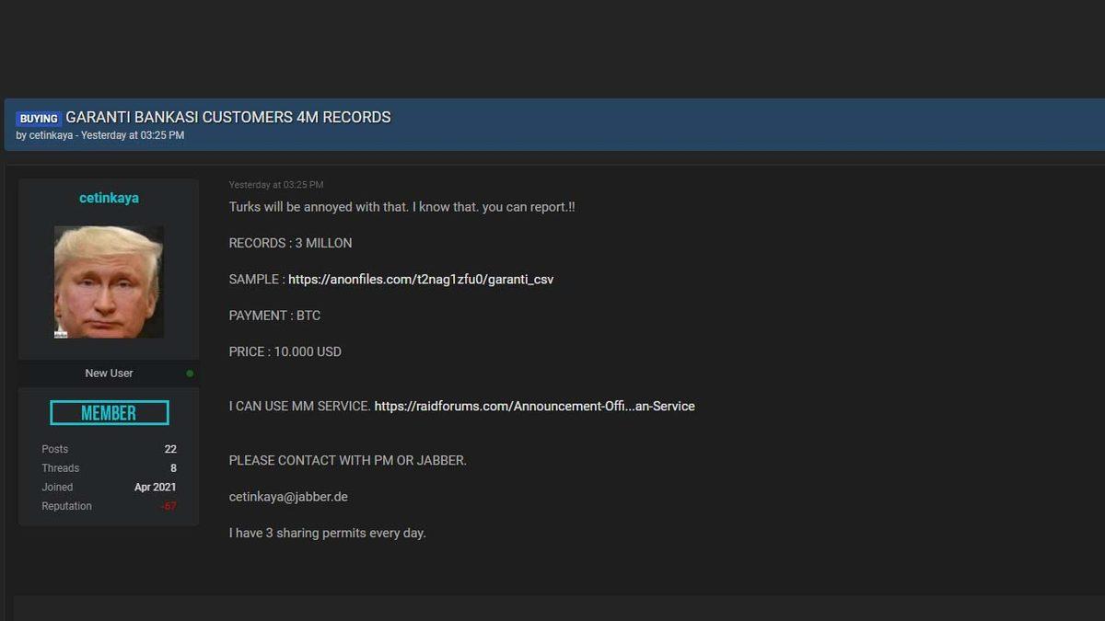Click the green online status dot

pyautogui.click(x=190, y=374)
